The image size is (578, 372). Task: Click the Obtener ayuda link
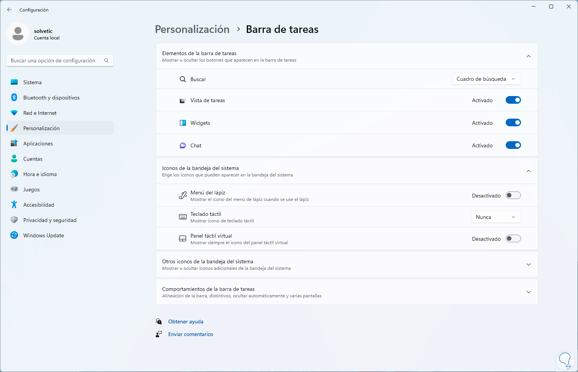pos(186,322)
